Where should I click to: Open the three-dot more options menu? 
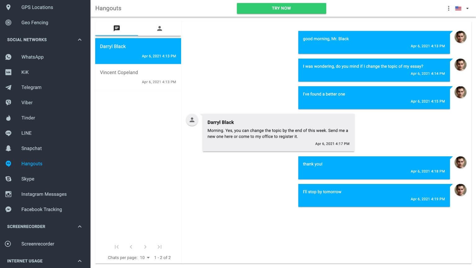[448, 8]
